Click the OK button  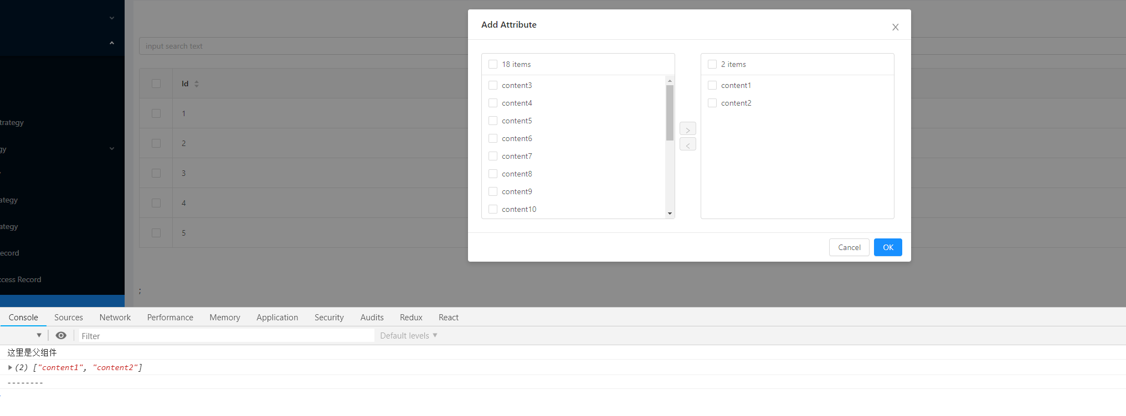click(x=888, y=247)
